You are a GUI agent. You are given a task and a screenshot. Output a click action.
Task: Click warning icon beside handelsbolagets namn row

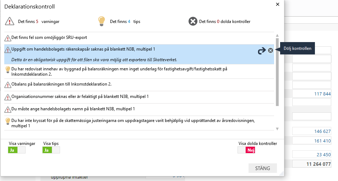pos(8,110)
